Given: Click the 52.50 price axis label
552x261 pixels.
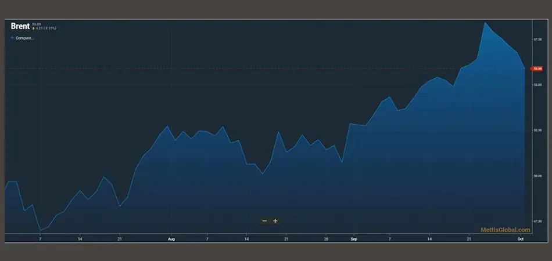Looking at the screenshot, I should coord(537,130).
